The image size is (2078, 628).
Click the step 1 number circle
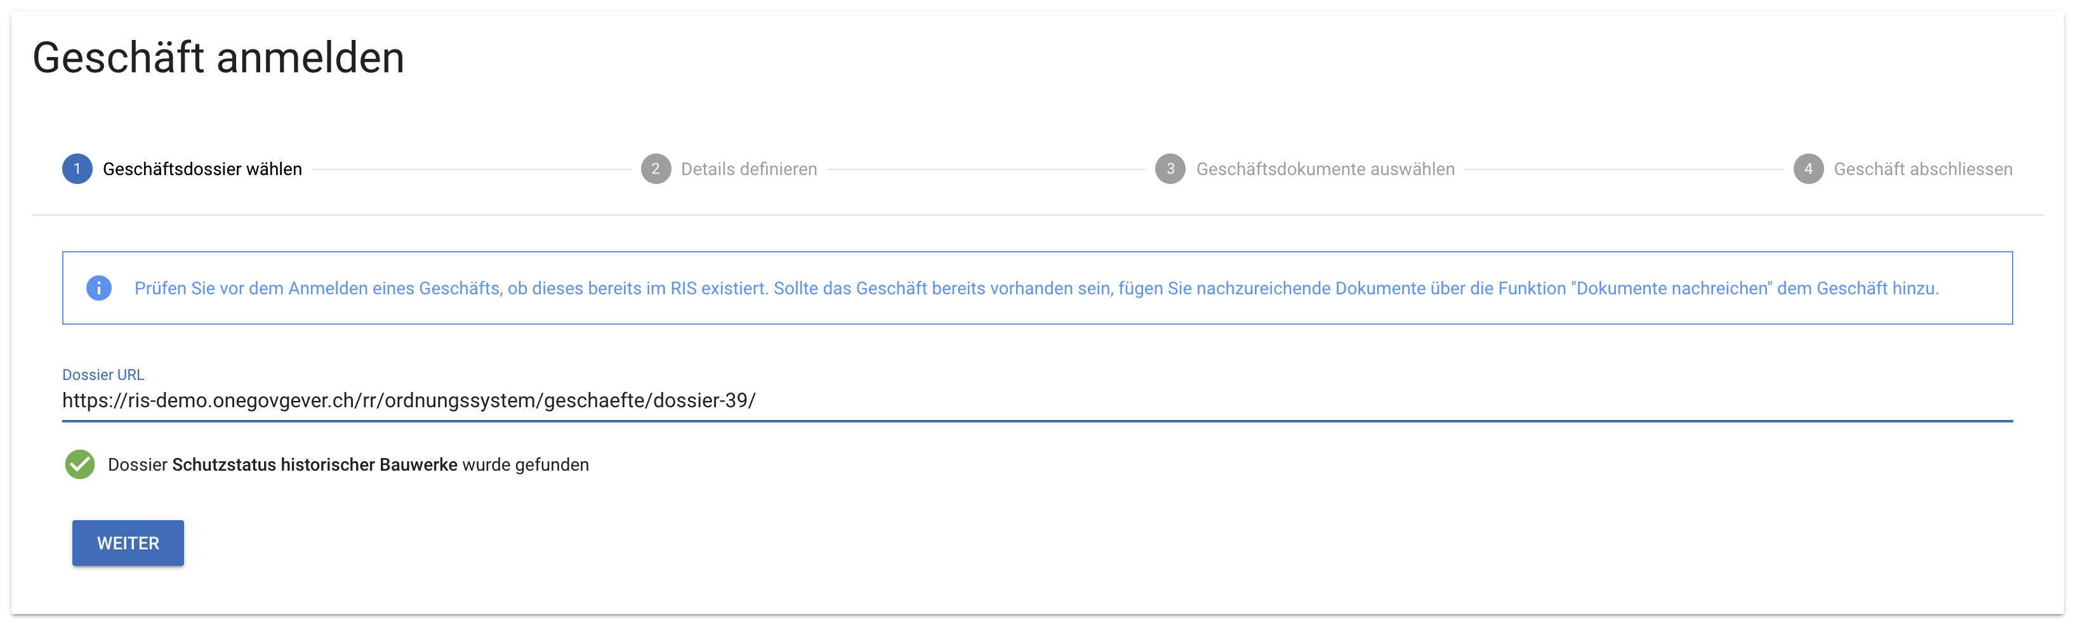77,169
